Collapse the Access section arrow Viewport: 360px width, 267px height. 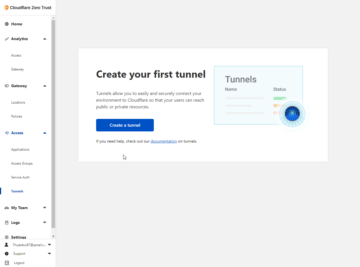45,133
